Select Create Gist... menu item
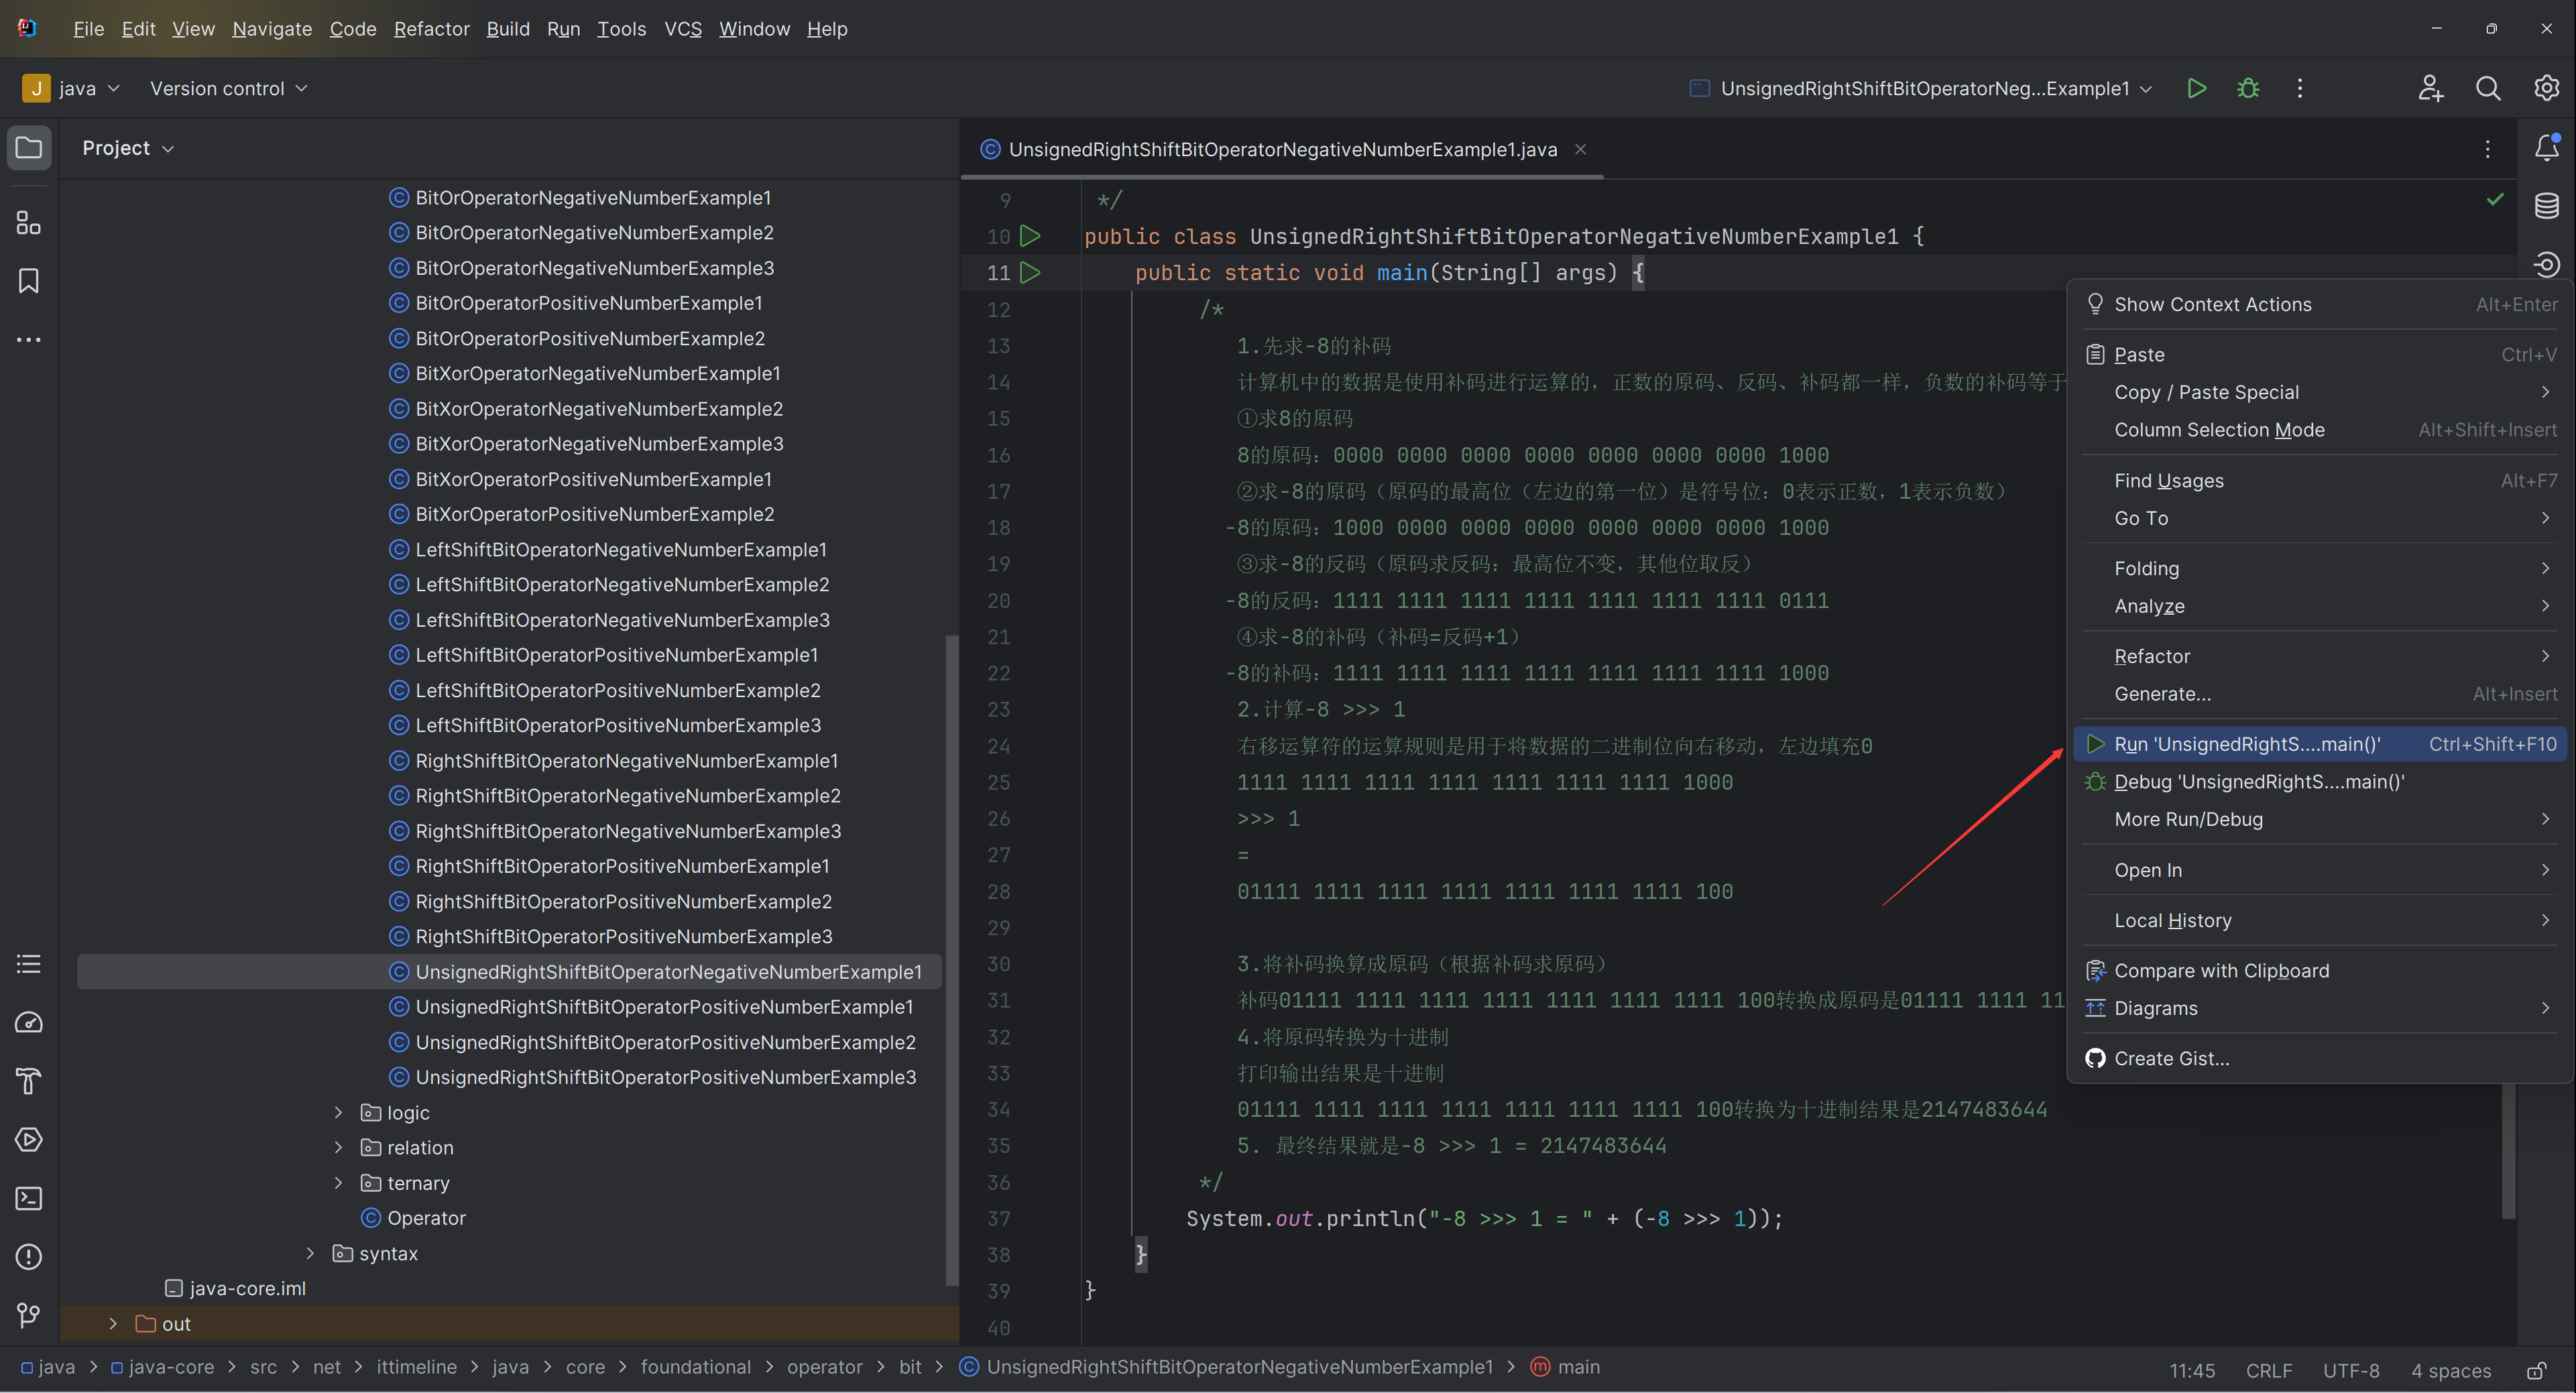Screen dimensions: 2576x1393 tap(2320, 1058)
